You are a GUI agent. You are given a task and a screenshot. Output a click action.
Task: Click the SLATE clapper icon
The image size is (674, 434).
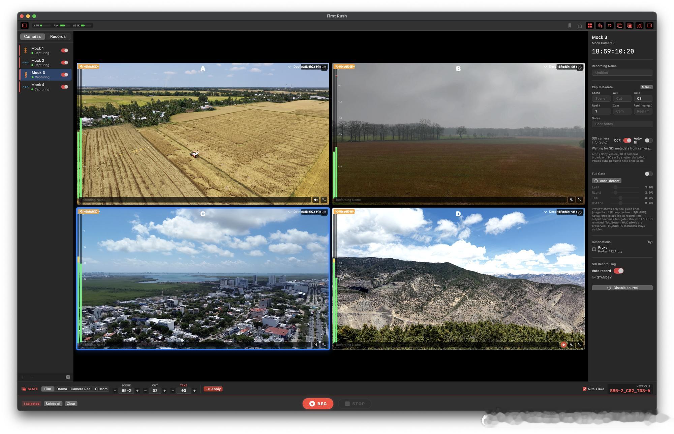[24, 389]
